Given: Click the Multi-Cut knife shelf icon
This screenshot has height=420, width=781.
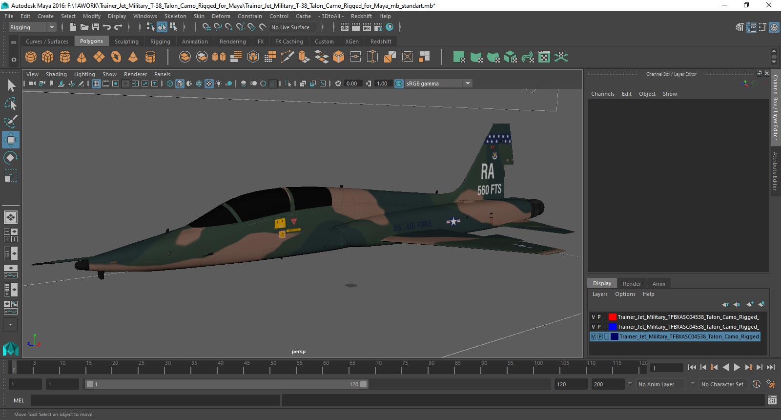Looking at the screenshot, I should pyautogui.click(x=288, y=57).
